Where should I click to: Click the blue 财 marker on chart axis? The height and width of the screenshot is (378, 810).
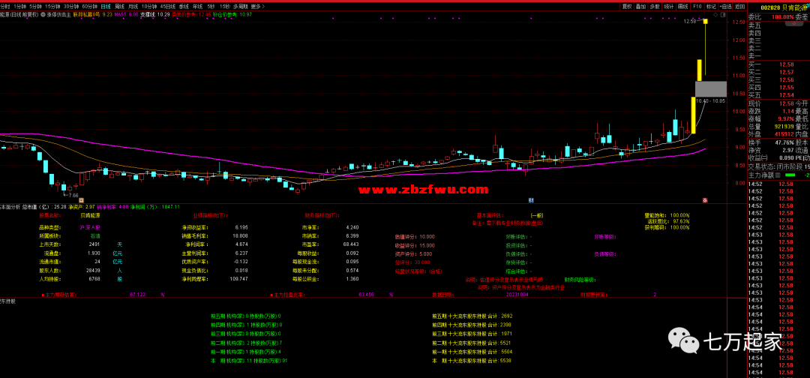[531, 200]
